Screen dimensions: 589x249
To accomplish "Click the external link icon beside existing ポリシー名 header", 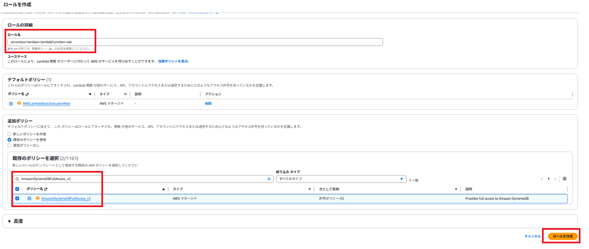I will (46, 189).
